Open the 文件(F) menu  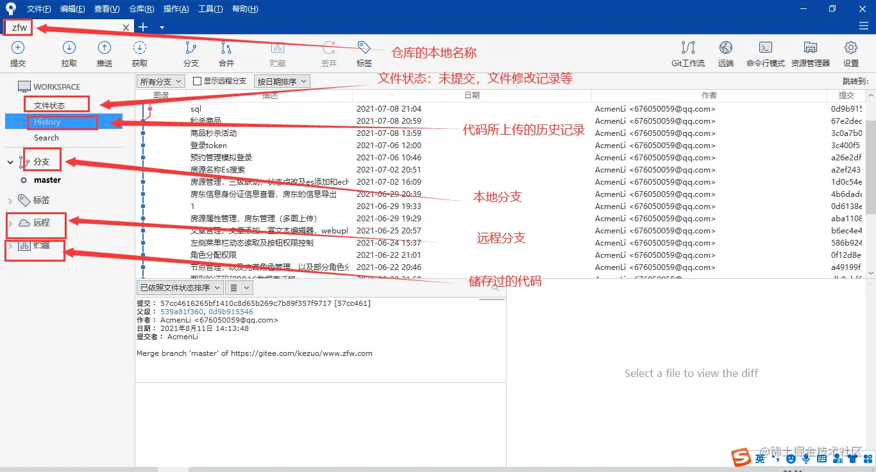tap(38, 9)
